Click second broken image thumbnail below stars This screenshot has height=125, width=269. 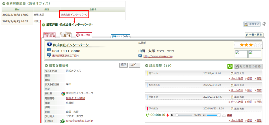pyautogui.click(x=255, y=54)
